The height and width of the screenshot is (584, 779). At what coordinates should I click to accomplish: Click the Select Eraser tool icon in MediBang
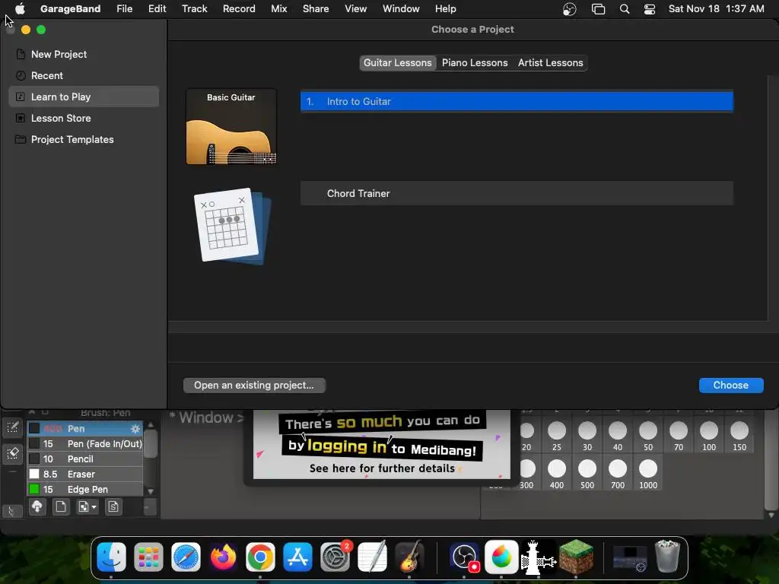[12, 453]
